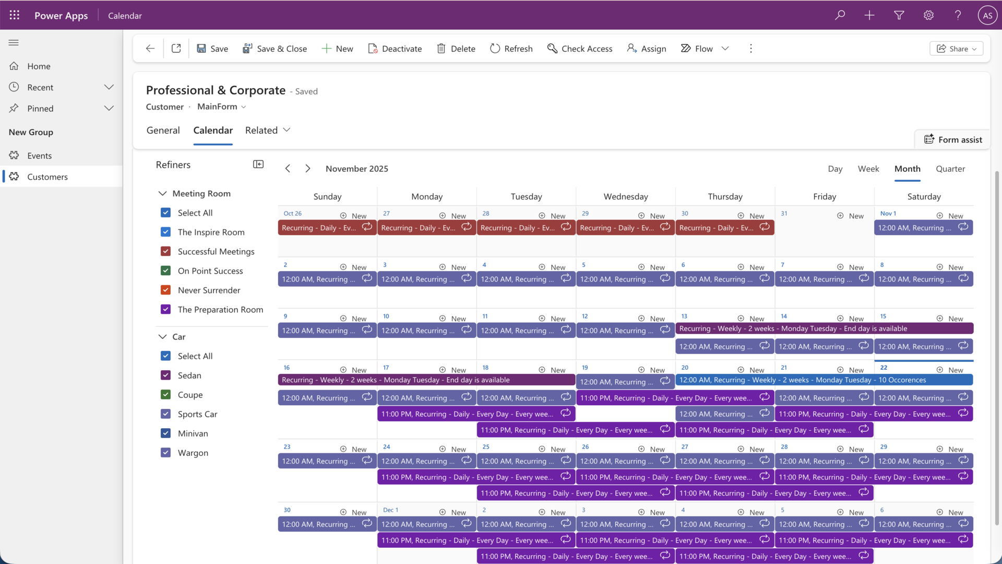Uncheck the Coupe car checkbox

click(x=165, y=395)
